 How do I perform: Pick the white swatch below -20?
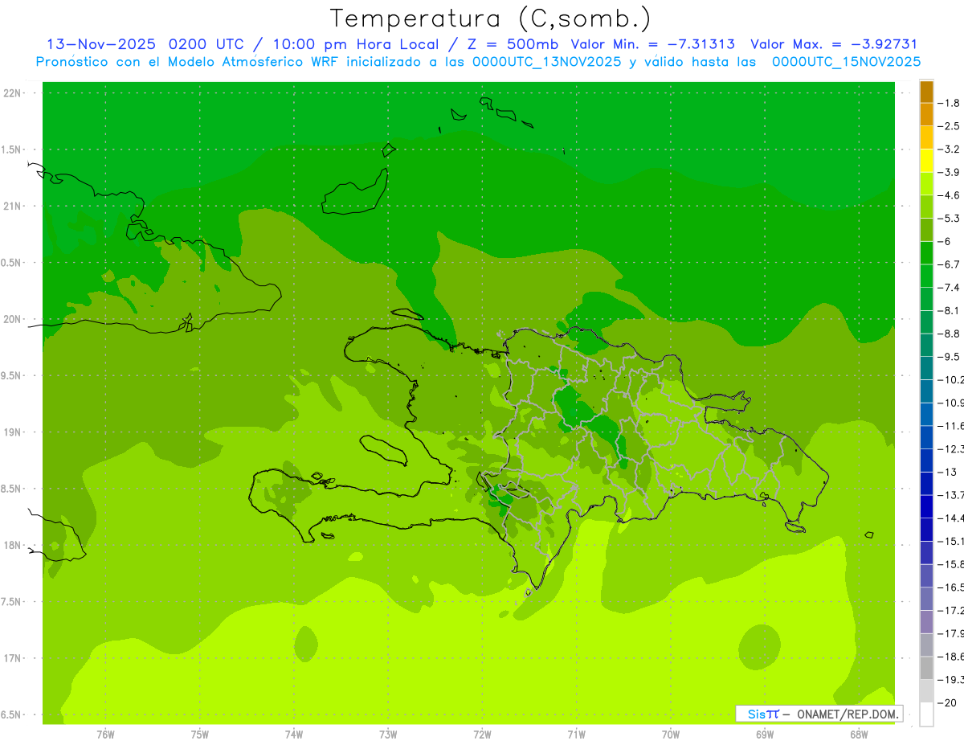tap(926, 714)
